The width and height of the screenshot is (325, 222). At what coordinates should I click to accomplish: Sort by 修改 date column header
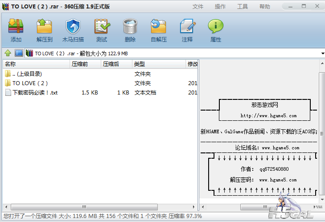[192, 64]
